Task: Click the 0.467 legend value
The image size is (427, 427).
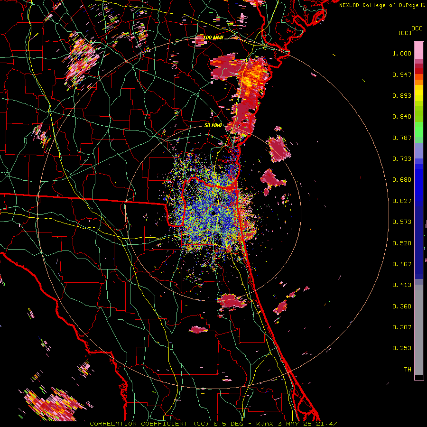Action: (x=402, y=264)
